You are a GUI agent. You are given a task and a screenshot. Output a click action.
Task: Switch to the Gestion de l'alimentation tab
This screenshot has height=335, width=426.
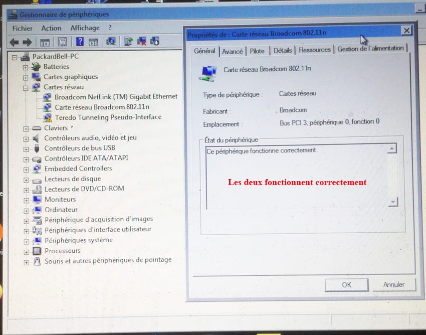point(370,49)
